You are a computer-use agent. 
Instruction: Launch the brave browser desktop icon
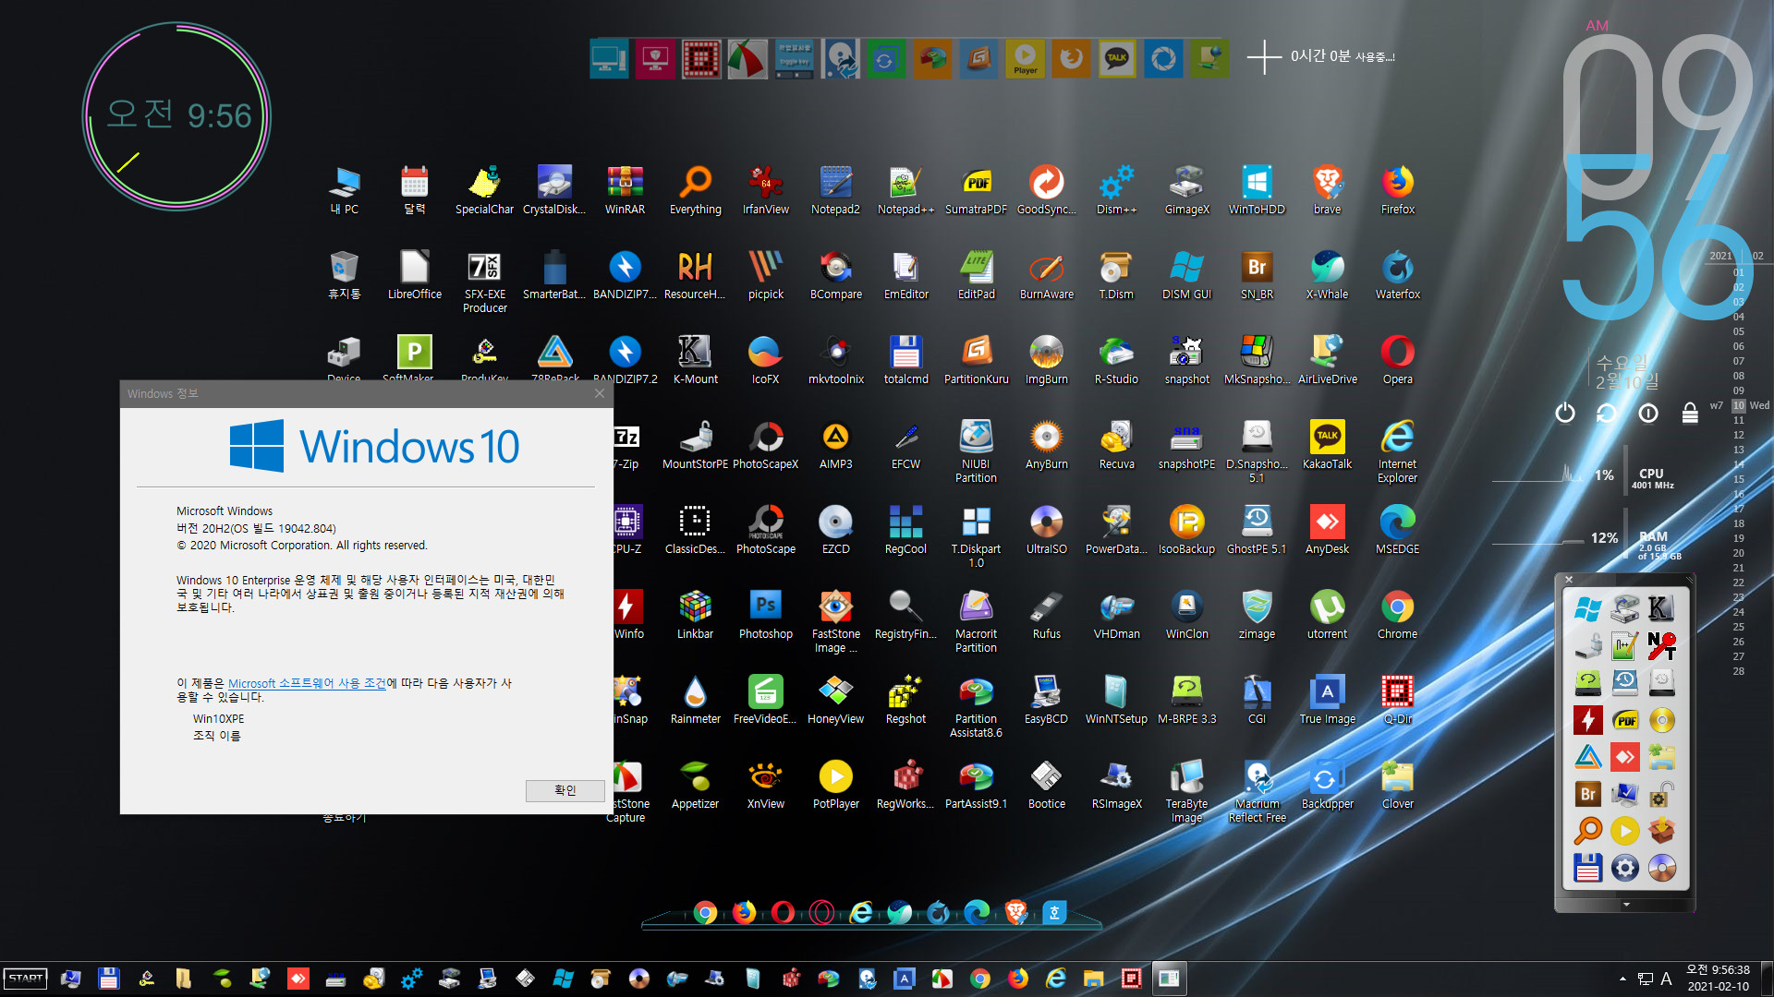click(1327, 190)
